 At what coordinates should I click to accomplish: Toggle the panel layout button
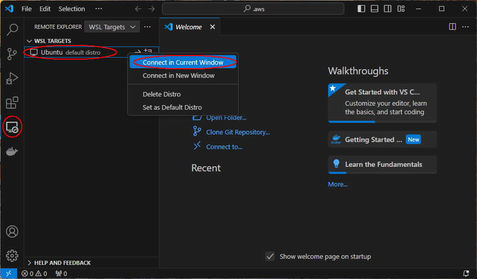(374, 9)
